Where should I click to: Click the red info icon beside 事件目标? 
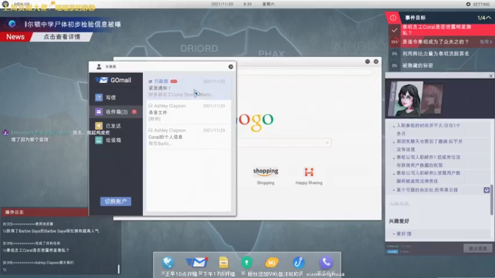393,18
